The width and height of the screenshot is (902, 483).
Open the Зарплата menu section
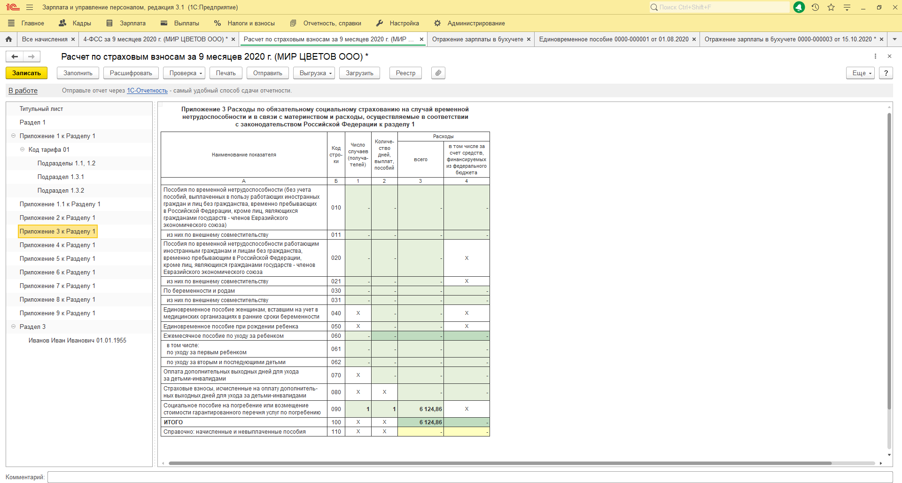point(126,23)
